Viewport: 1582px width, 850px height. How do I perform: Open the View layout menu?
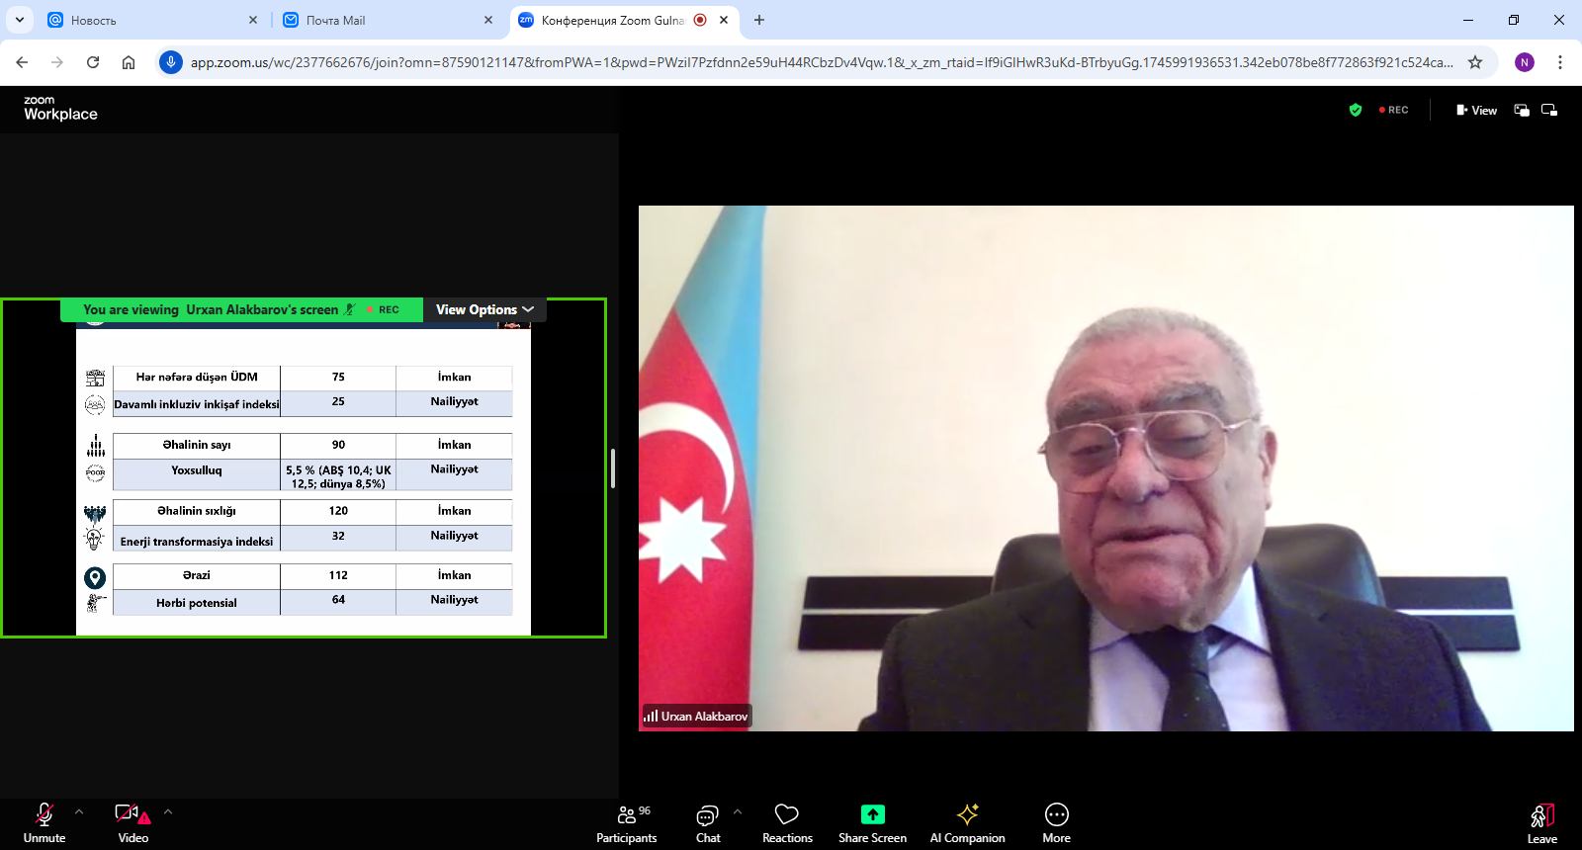[x=1476, y=110]
